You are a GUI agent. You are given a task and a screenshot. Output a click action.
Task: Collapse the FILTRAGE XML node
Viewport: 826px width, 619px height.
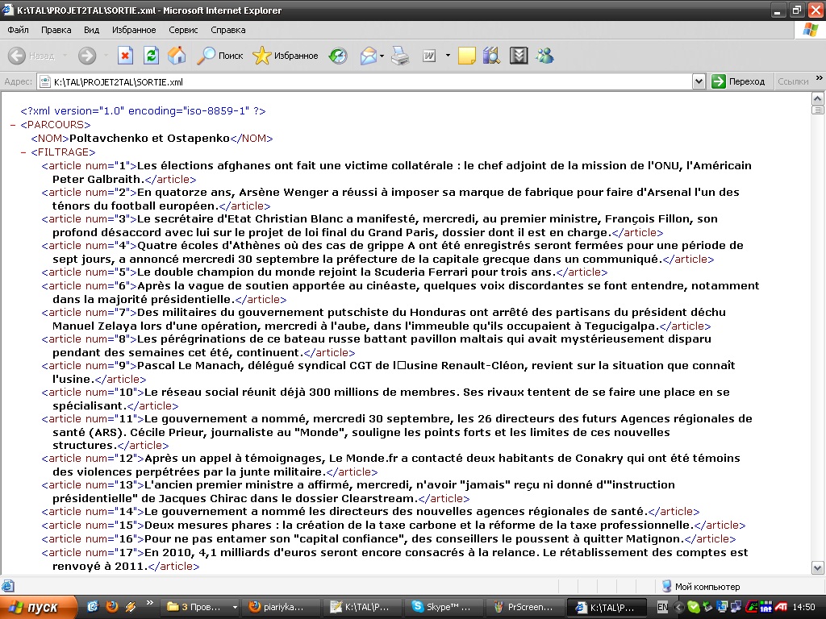click(23, 152)
